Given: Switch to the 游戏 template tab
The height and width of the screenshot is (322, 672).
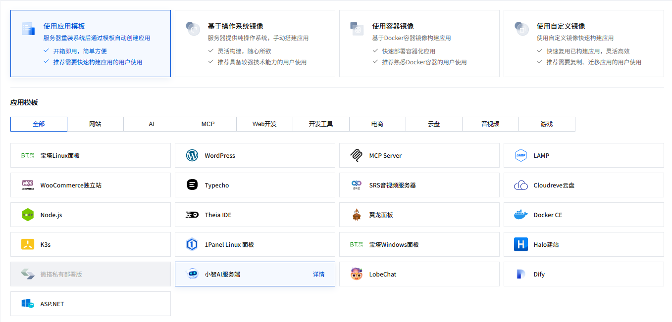Looking at the screenshot, I should coord(547,124).
